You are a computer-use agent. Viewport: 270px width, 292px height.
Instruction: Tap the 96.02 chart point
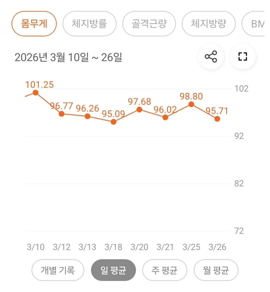165,117
